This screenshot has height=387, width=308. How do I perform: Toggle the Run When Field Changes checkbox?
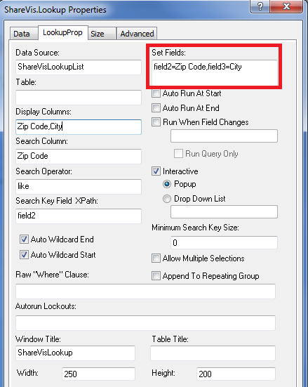point(156,122)
